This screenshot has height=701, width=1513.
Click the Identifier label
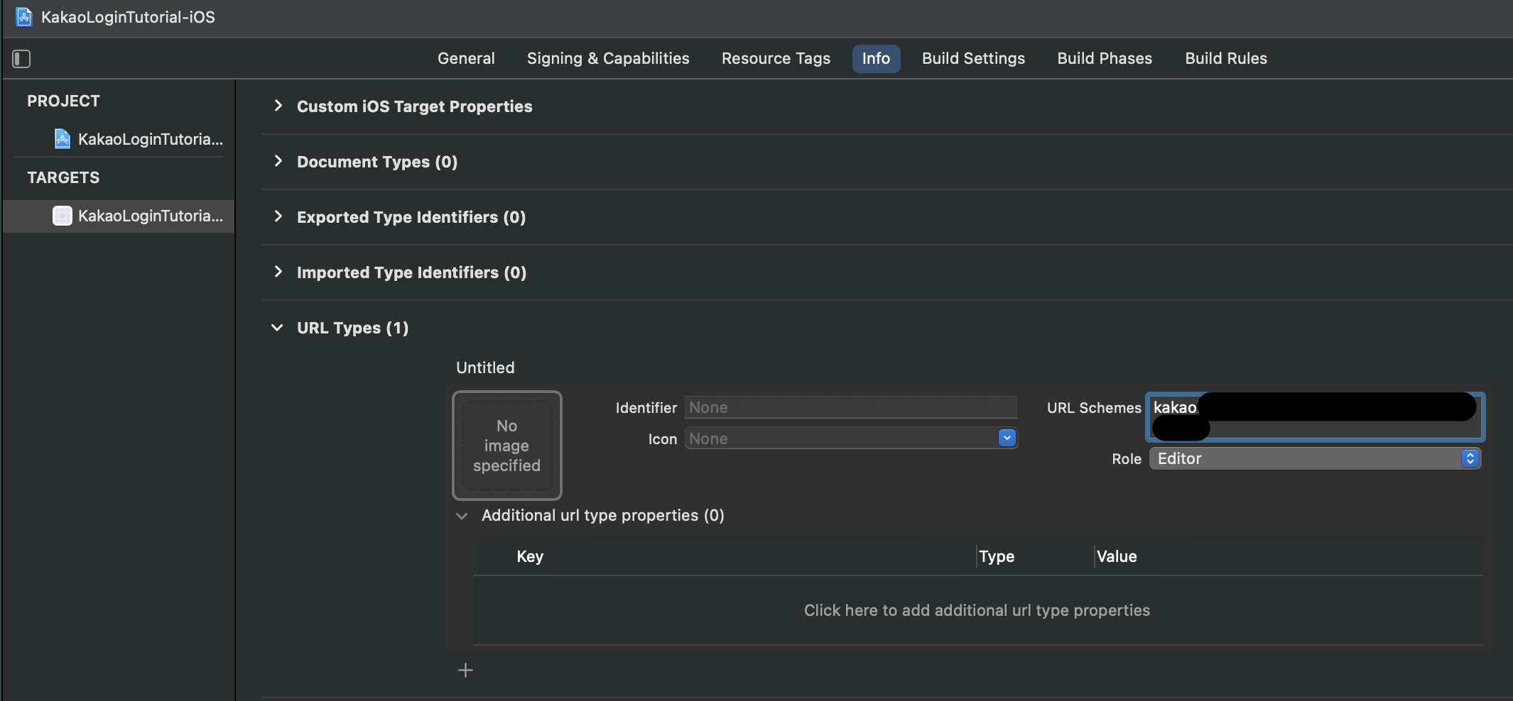pos(646,408)
